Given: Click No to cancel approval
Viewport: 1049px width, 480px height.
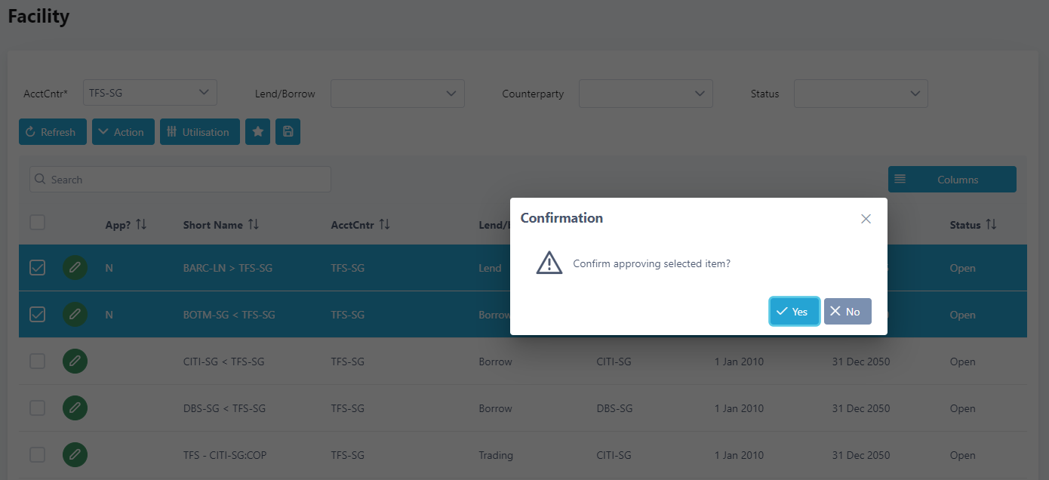Looking at the screenshot, I should click(848, 312).
